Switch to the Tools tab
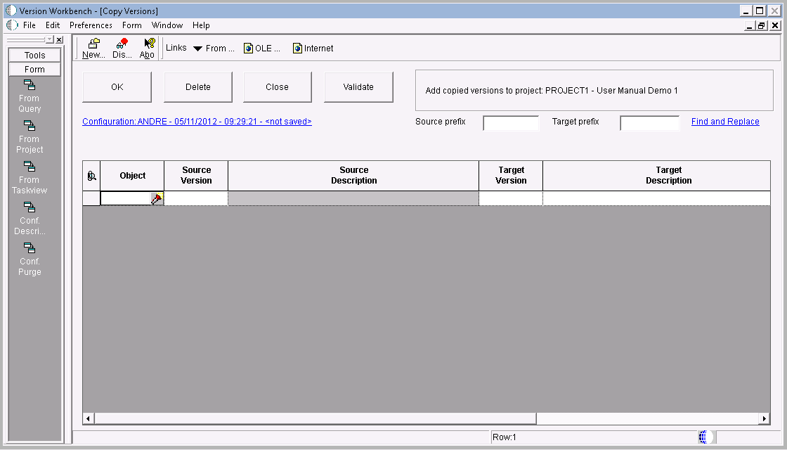Viewport: 787px width, 450px height. click(x=34, y=55)
